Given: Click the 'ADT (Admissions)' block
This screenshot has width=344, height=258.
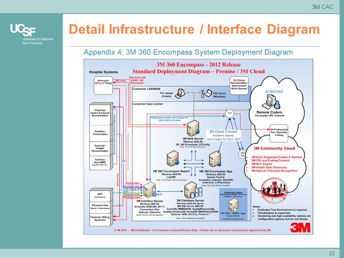Looking at the screenshot, I should [100, 196].
